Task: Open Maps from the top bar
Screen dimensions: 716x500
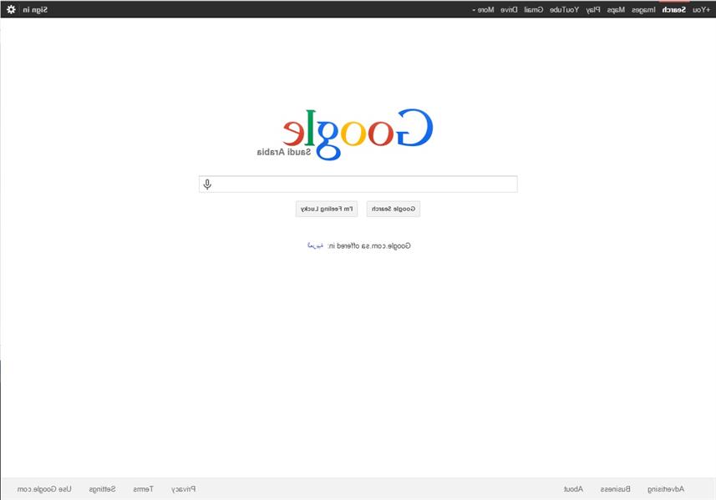Action: click(616, 9)
